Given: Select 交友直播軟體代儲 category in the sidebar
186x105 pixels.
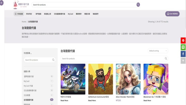Looking at the screenshot, I should 30,90.
